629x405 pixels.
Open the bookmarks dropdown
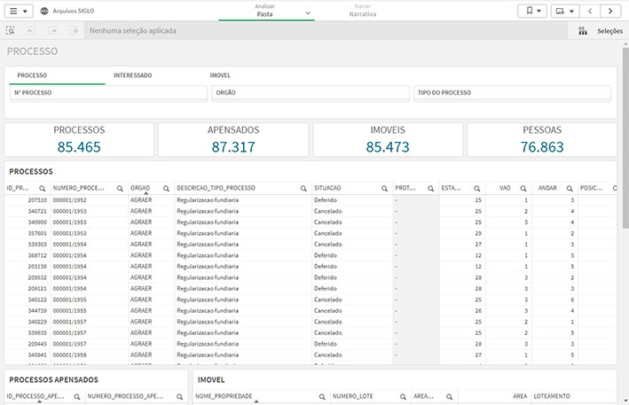coord(532,11)
